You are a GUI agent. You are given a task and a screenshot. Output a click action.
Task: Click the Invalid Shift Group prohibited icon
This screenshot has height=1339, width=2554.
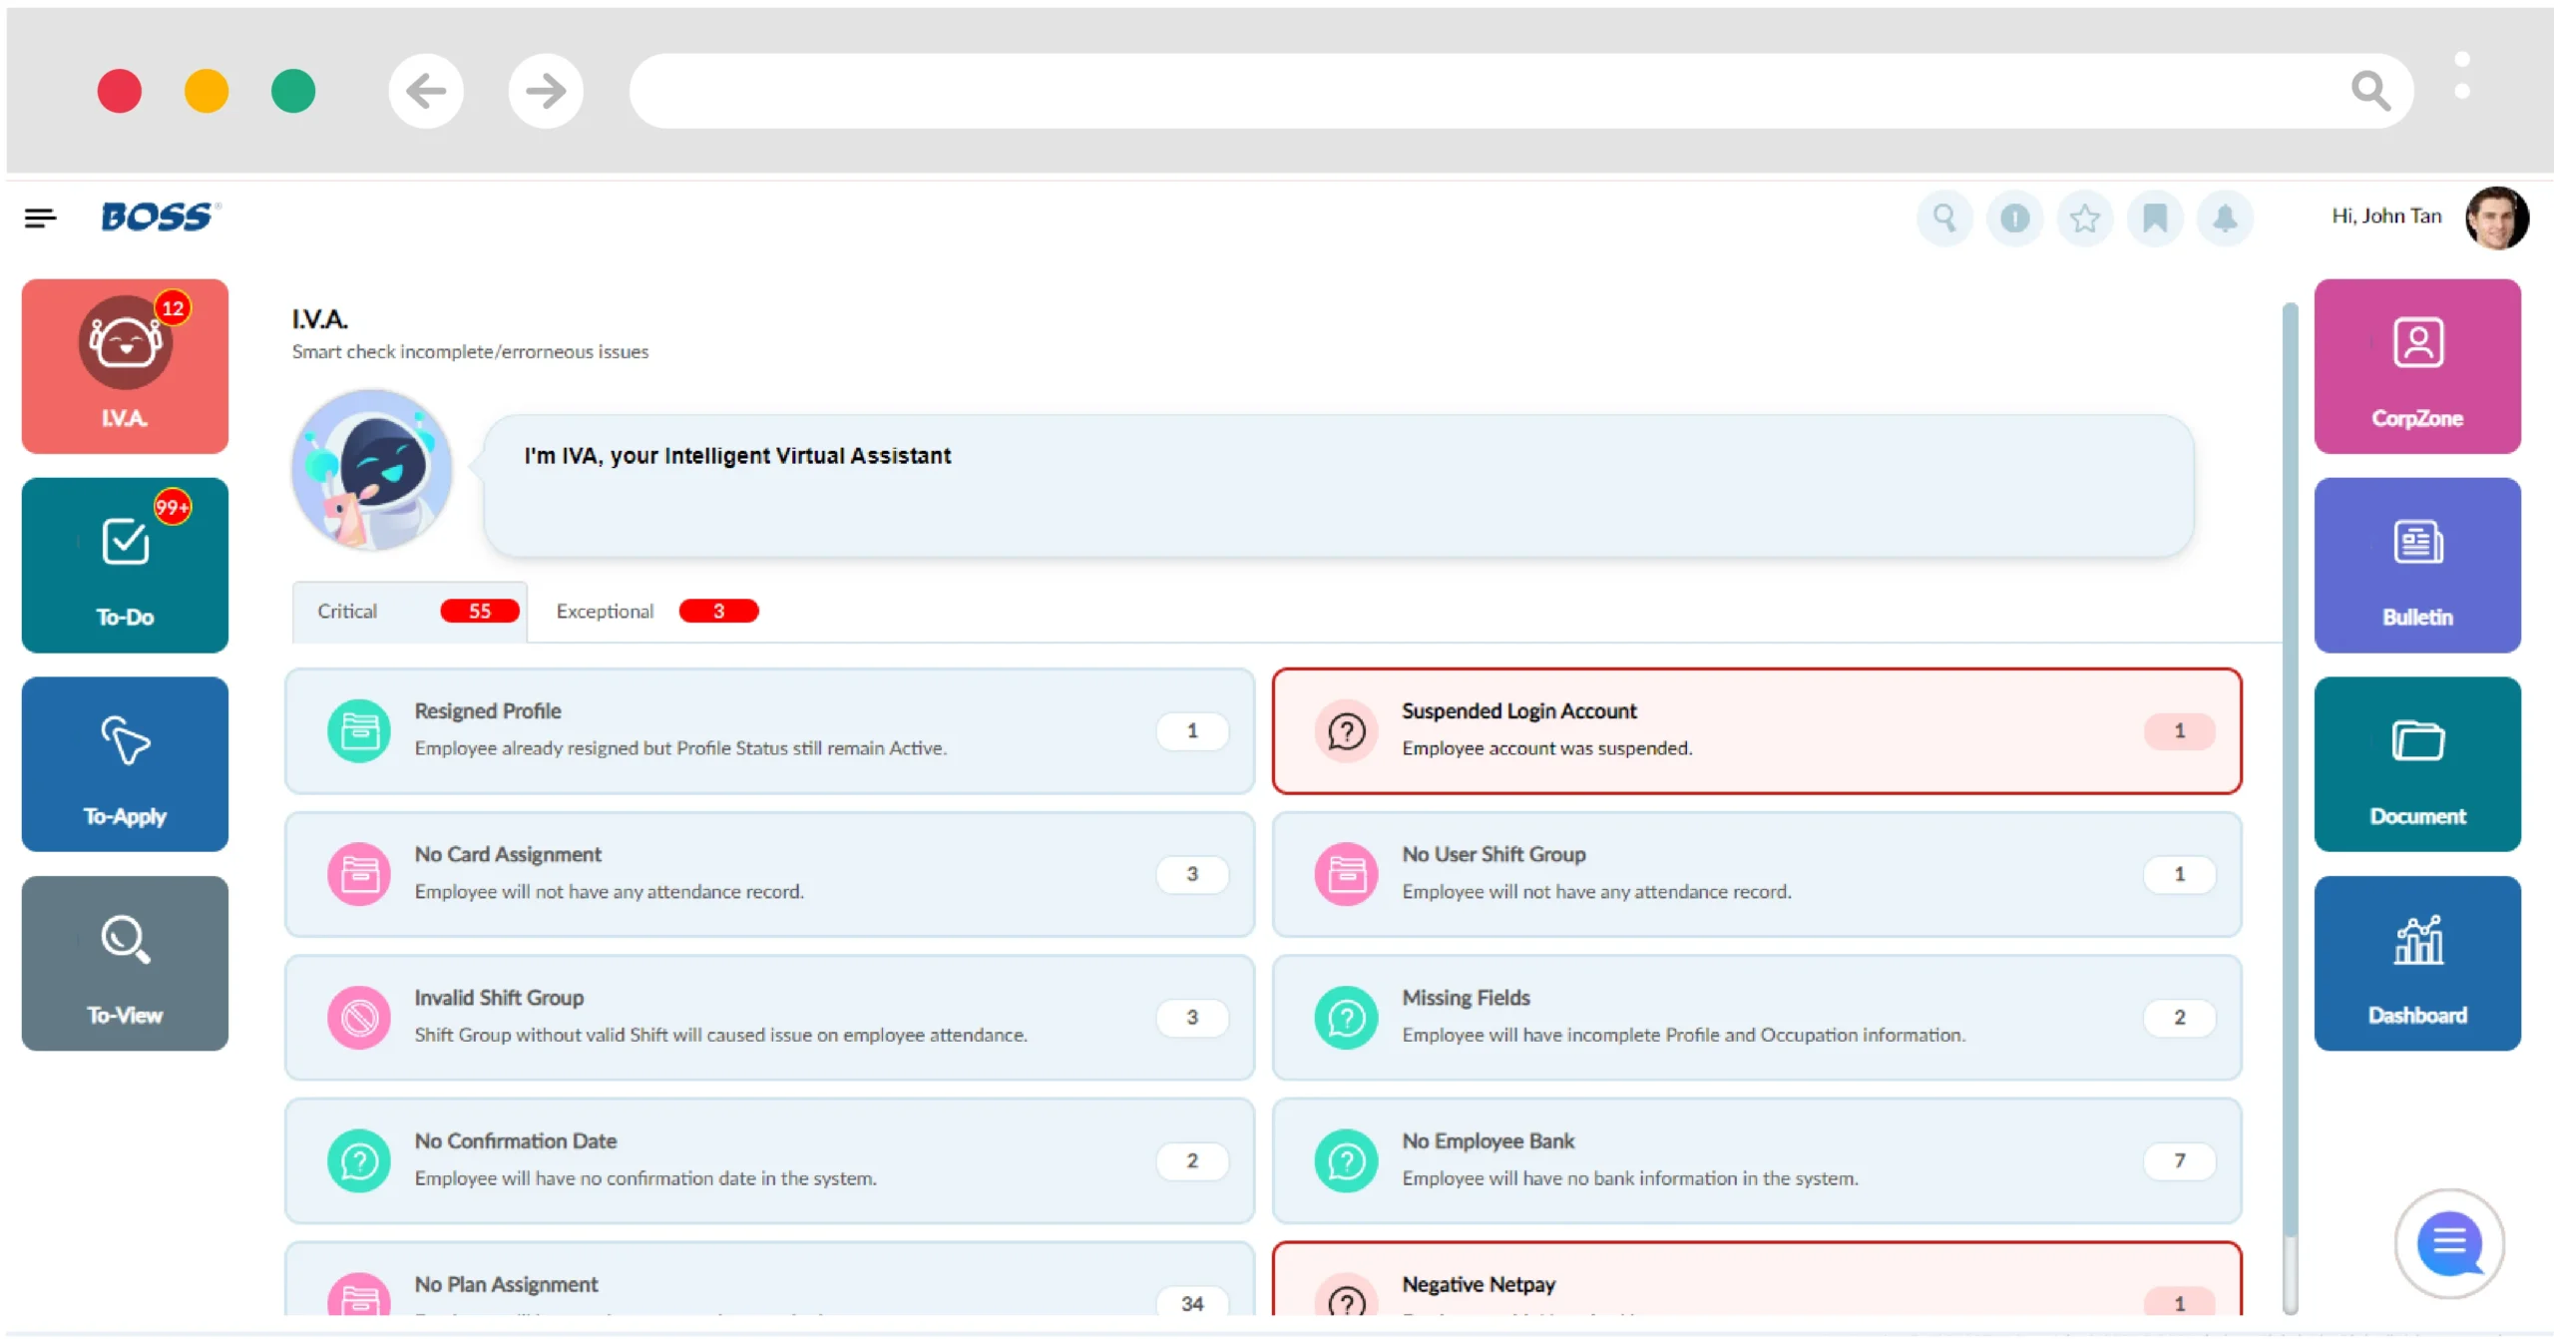(x=359, y=1018)
